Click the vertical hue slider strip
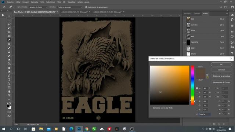Image resolution: width=235 pixels, height=132 pixels. click(192, 85)
